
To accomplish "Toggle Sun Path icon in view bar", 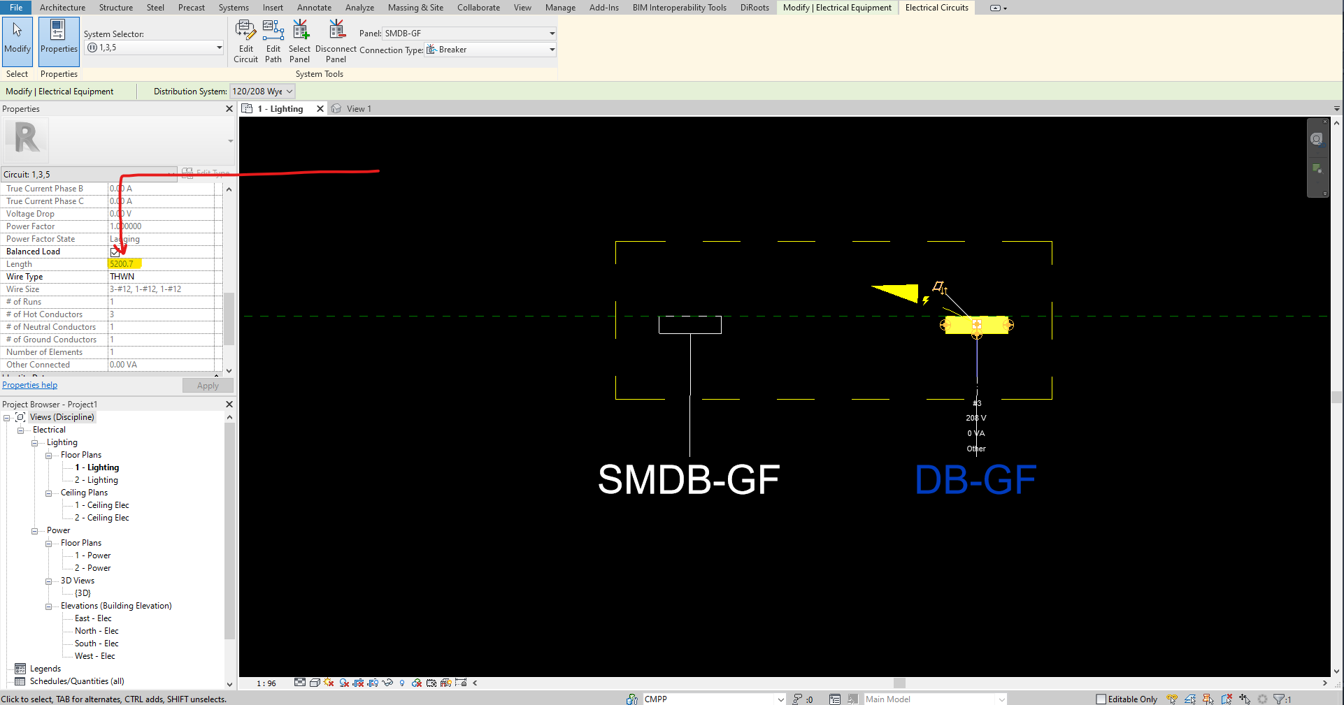I will pos(329,683).
